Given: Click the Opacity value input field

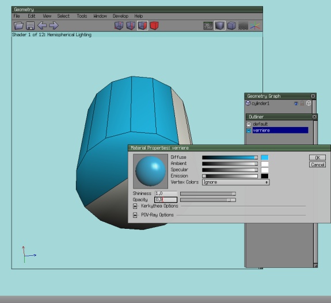Looking at the screenshot, I should 166,200.
